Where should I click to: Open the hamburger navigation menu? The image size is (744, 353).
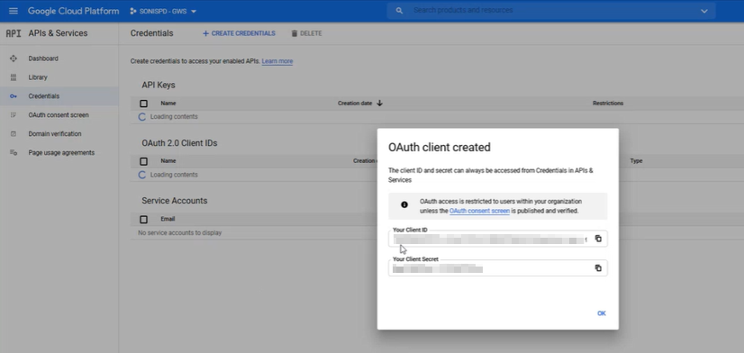click(x=14, y=11)
